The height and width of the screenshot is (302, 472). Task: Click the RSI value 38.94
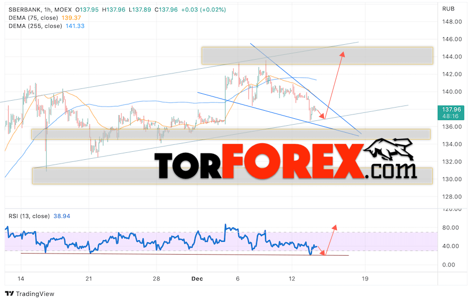[x=62, y=216]
